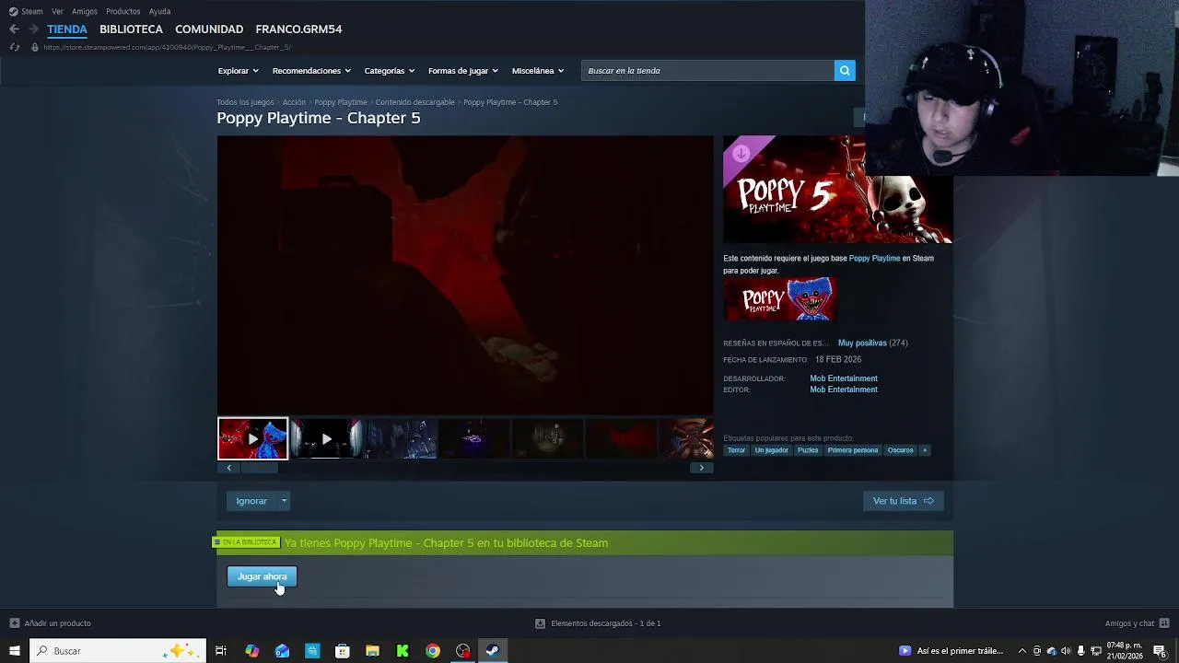
Task: Switch to the COMUNIDAD tab
Action: click(x=209, y=29)
